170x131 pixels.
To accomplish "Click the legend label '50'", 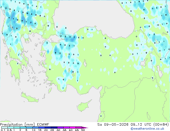I will (x=83, y=130).
